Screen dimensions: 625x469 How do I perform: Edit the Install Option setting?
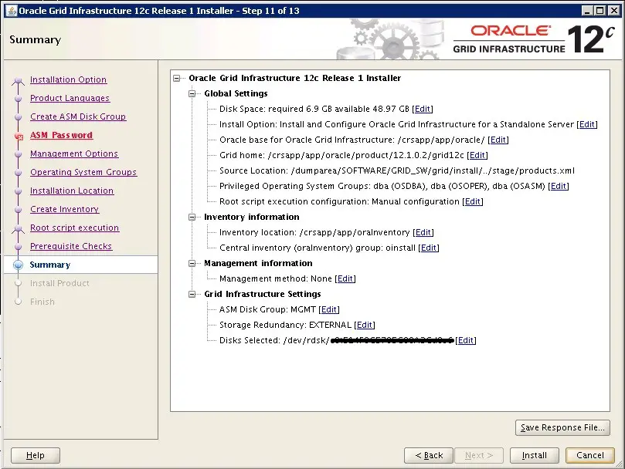point(587,125)
